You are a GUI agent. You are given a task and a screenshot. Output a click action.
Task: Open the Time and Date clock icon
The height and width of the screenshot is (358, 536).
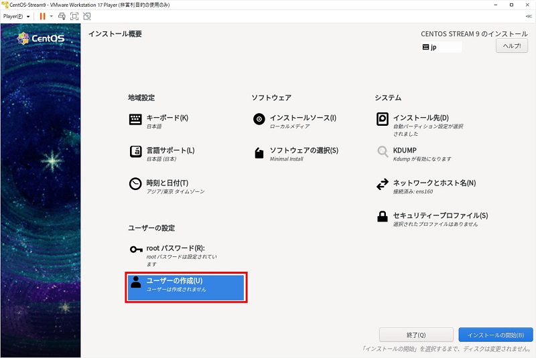point(135,183)
